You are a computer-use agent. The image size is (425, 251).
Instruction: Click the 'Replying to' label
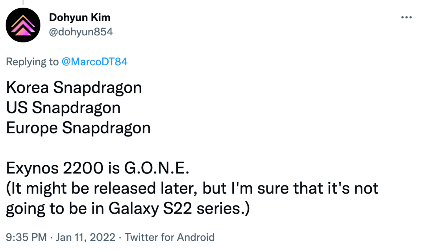[33, 62]
